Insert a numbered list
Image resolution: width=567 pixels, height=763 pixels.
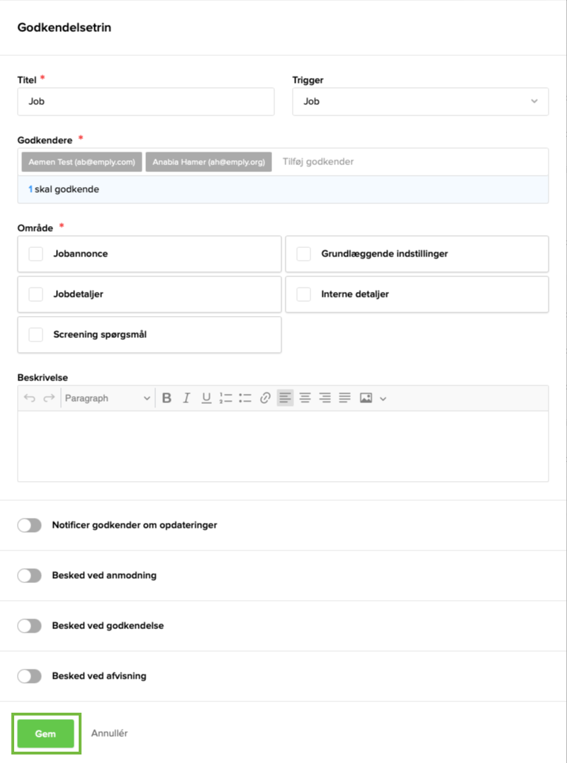point(226,398)
